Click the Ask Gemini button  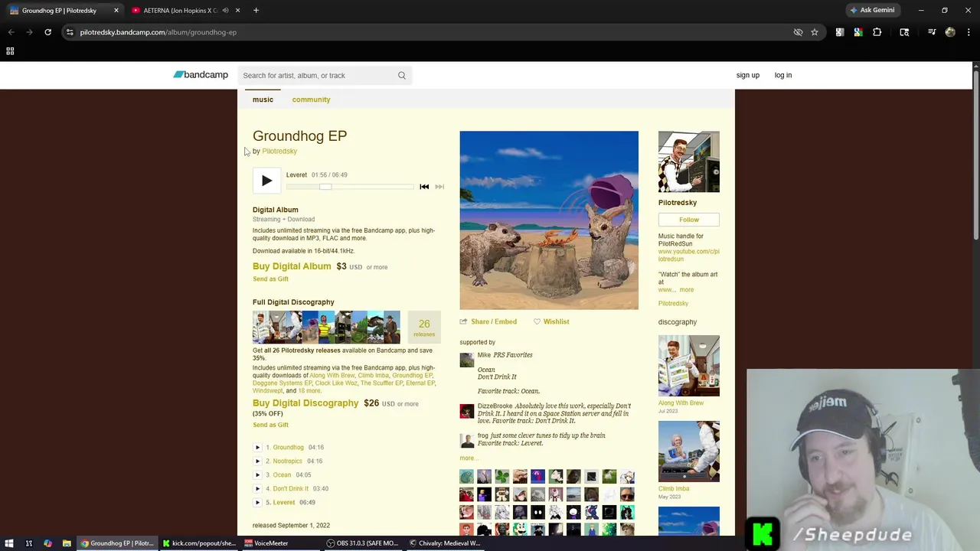coord(872,10)
